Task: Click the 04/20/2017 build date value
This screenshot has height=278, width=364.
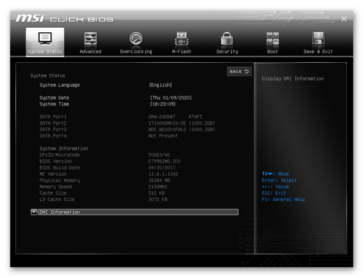Action: [162, 168]
